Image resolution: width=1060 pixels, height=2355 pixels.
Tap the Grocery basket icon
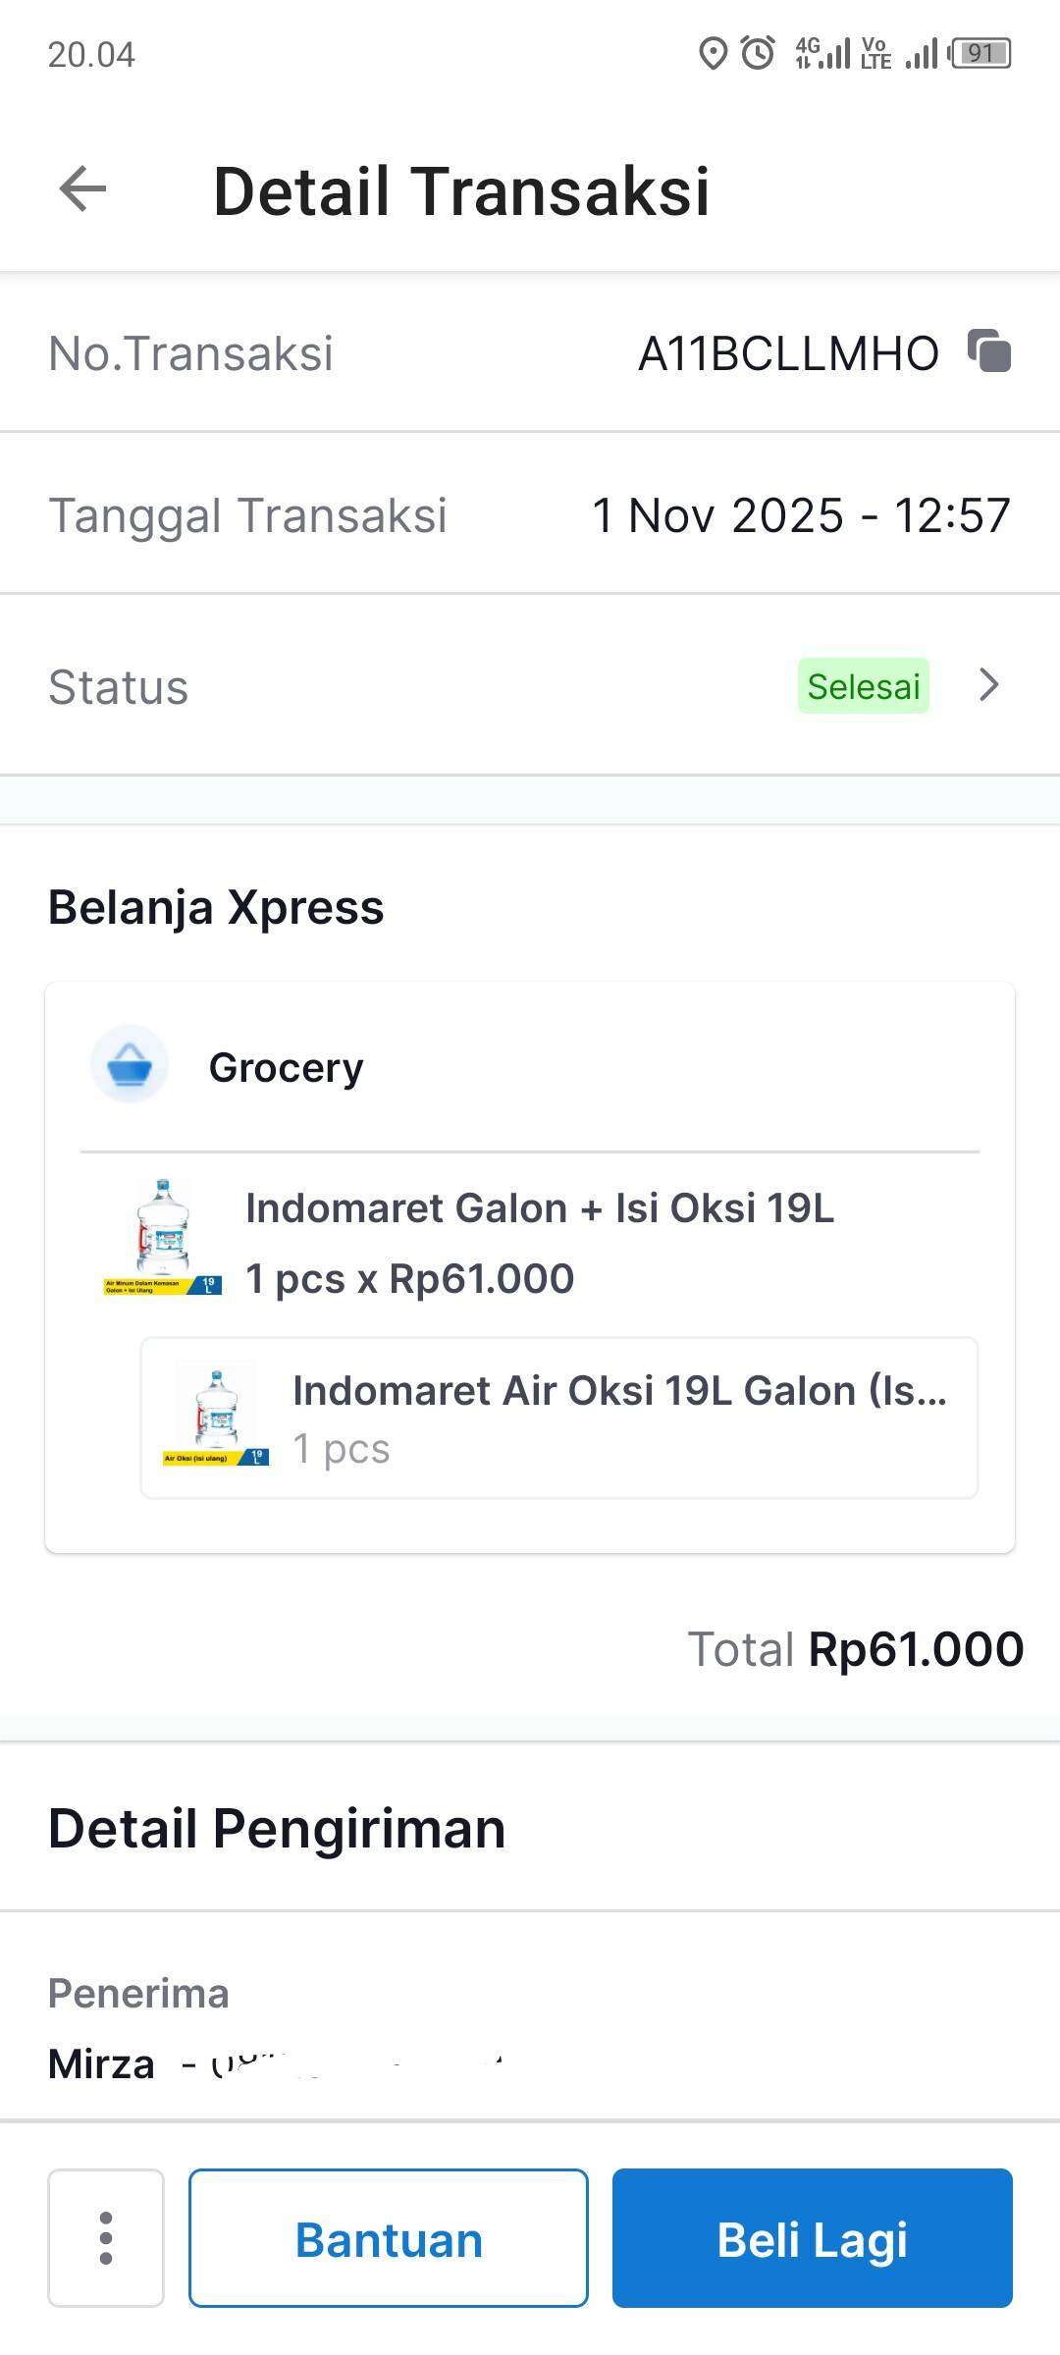130,1065
